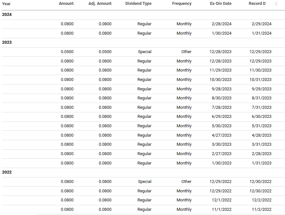
Task: Click ex-div date 10/30/2023
Action: click(221, 80)
